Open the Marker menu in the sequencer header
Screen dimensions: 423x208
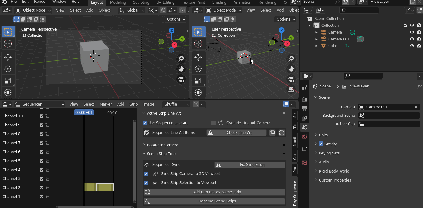[x=106, y=104]
